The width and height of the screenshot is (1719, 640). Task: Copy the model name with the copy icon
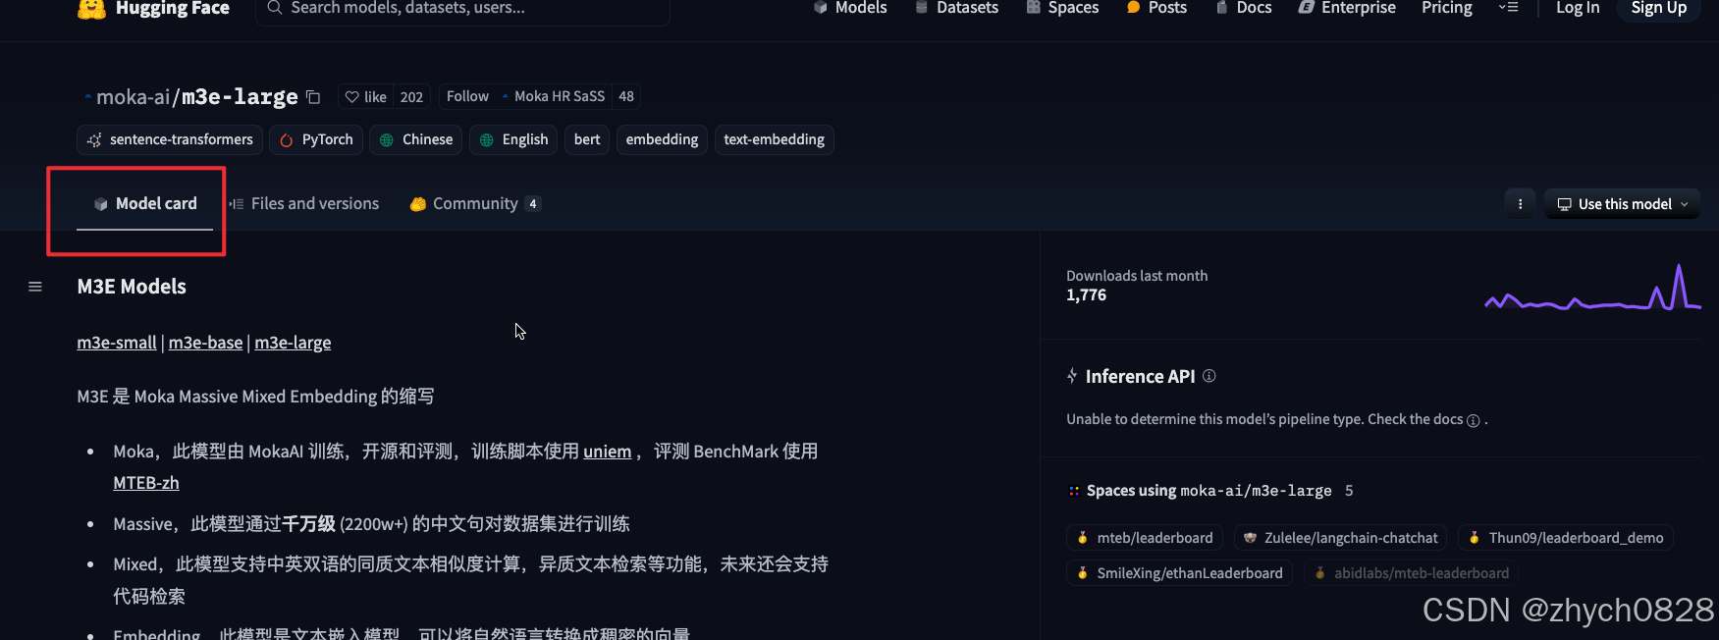point(313,97)
